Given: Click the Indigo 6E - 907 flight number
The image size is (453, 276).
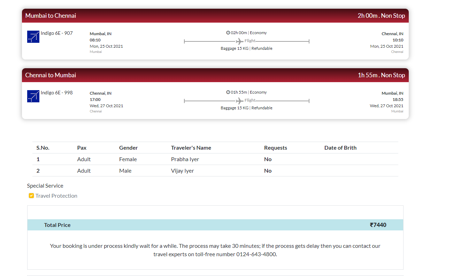Looking at the screenshot, I should [56, 33].
